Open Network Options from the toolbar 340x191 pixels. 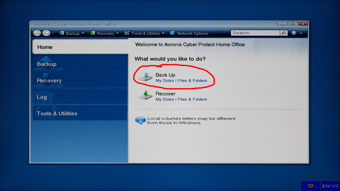click(189, 33)
